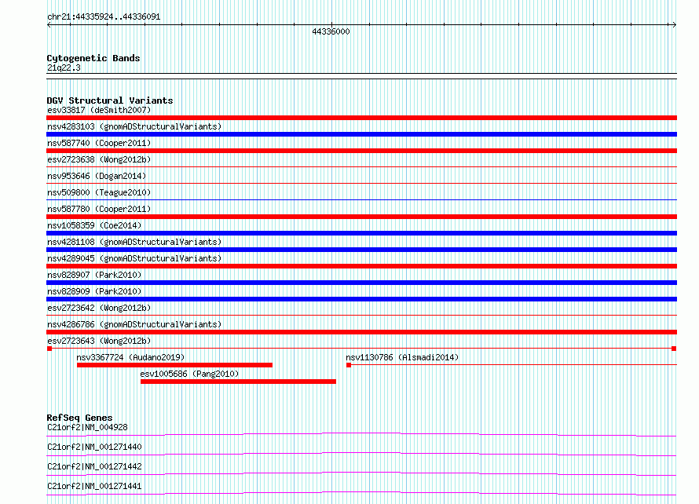Click the RefSeq Genes track heading

(79, 418)
